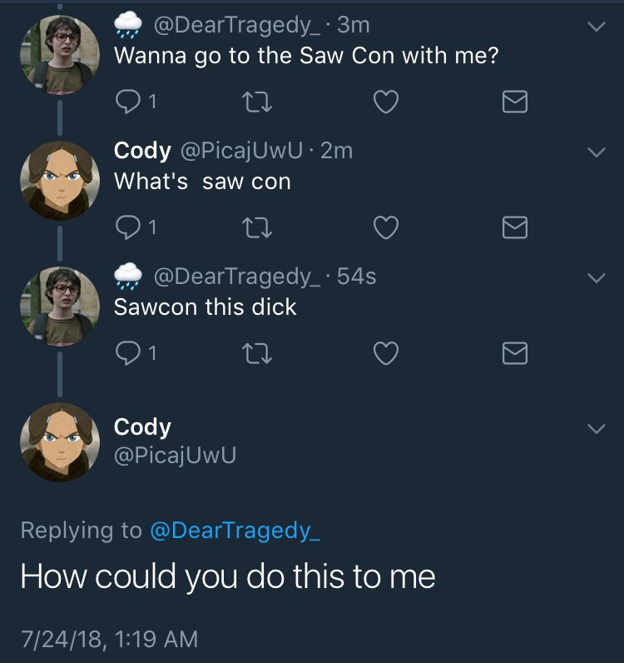Open options chevron on the 3m tweet
624x663 pixels.
pos(596,27)
